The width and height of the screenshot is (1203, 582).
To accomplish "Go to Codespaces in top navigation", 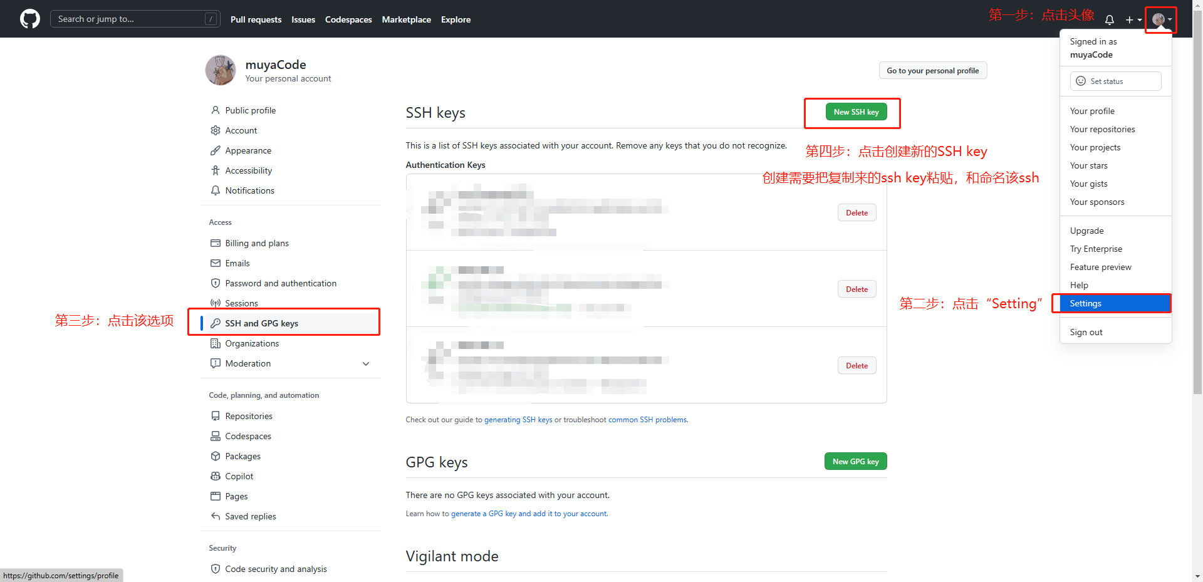I will click(348, 19).
